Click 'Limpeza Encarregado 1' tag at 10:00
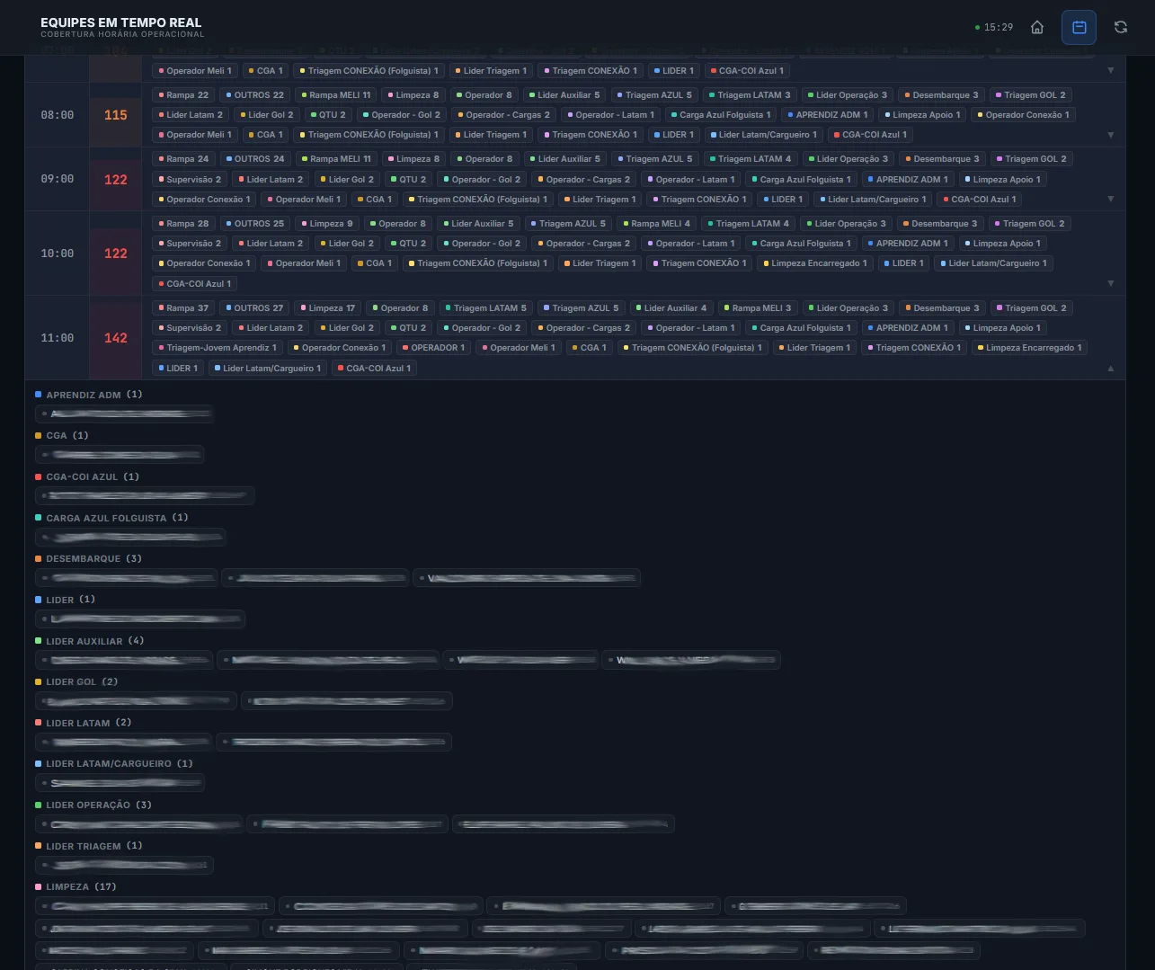Viewport: 1155px width, 970px height. (815, 263)
